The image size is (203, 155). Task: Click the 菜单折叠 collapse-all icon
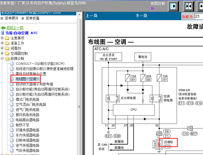(x=23, y=18)
